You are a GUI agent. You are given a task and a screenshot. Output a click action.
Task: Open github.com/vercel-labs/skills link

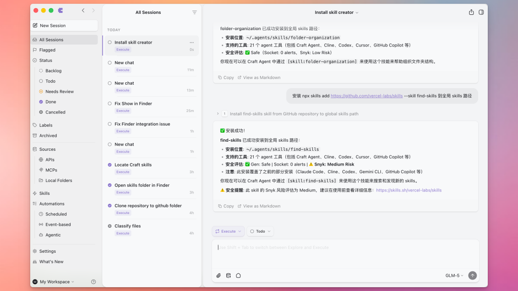366,96
